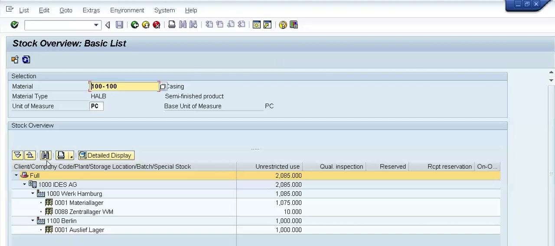Click the Find Next binoculars icon
This screenshot has height=246, width=555.
193,25
